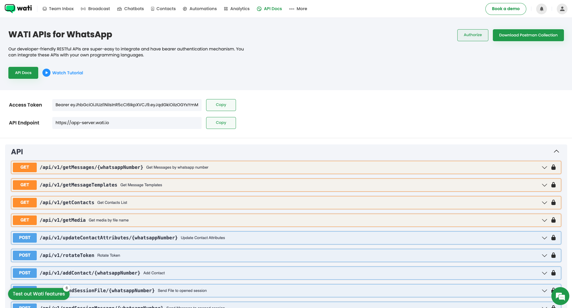Expand the getMedia endpoint

(544, 220)
